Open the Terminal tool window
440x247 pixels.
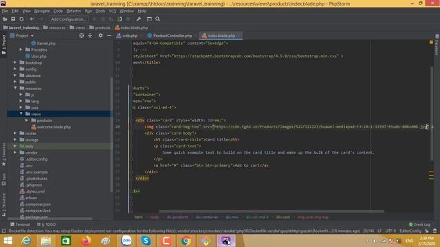(20, 224)
